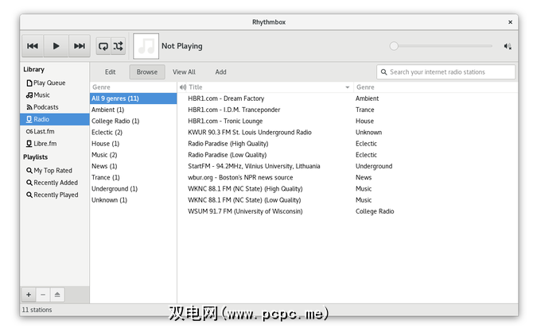Sort by the Title column header
Viewport: 533px width, 332px height.
[265, 87]
